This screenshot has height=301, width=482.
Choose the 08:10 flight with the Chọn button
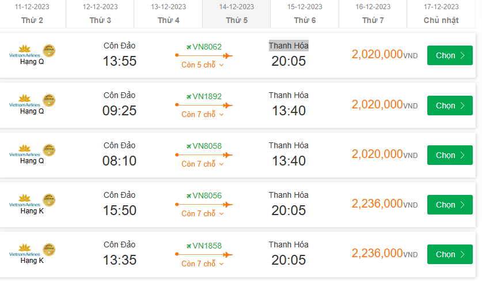(450, 155)
